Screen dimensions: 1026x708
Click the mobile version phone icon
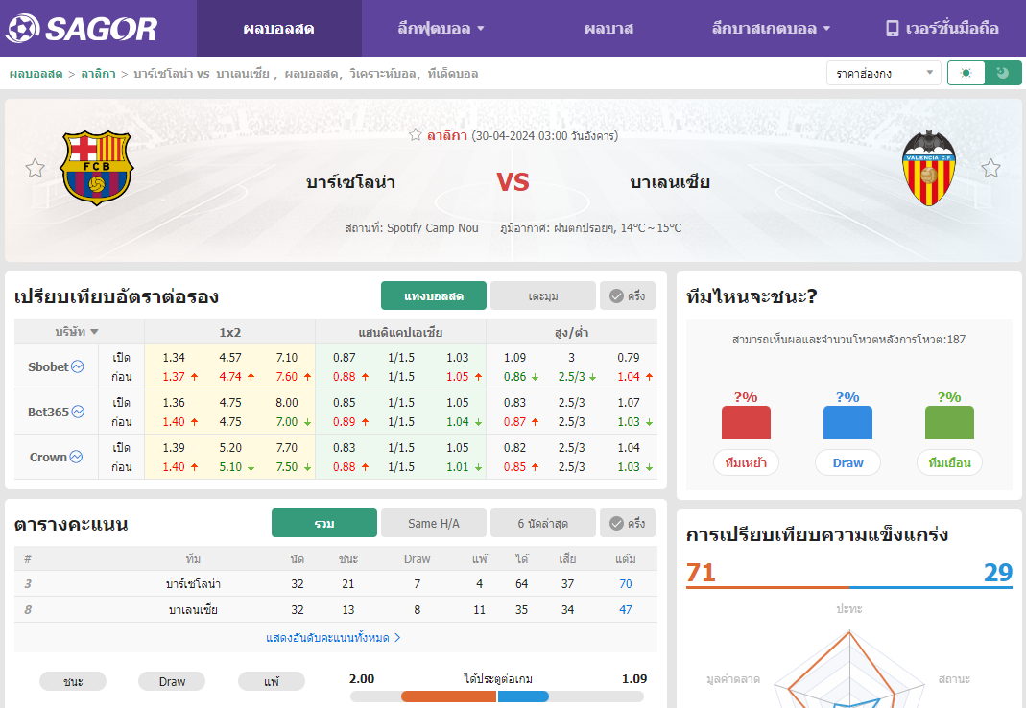click(892, 28)
